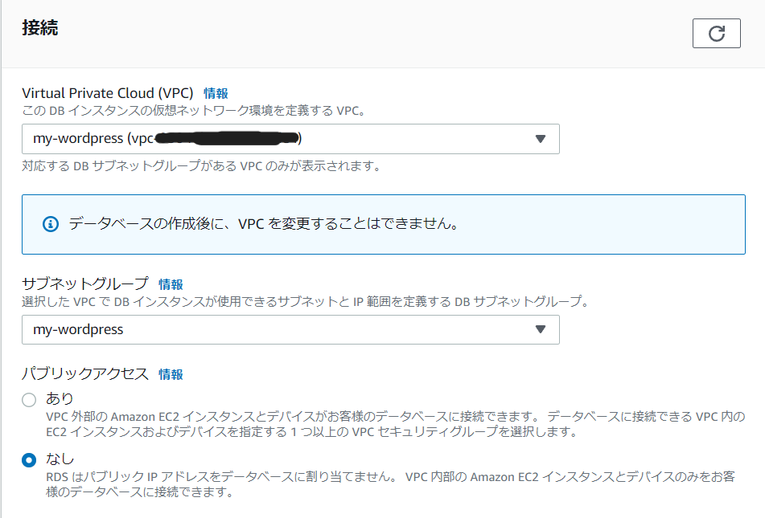
Task: Click the 接続 section heading
Action: (x=40, y=28)
